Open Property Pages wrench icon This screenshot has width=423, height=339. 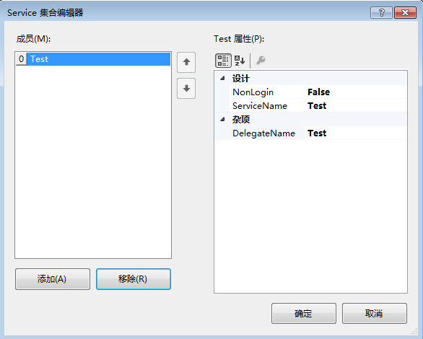261,61
